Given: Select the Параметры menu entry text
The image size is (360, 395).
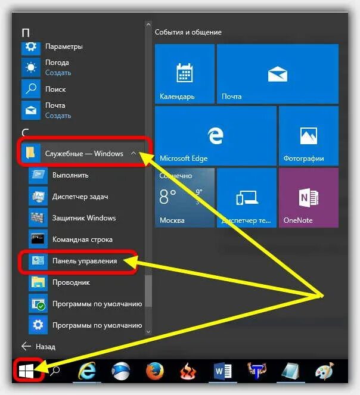Looking at the screenshot, I should pyautogui.click(x=64, y=46).
